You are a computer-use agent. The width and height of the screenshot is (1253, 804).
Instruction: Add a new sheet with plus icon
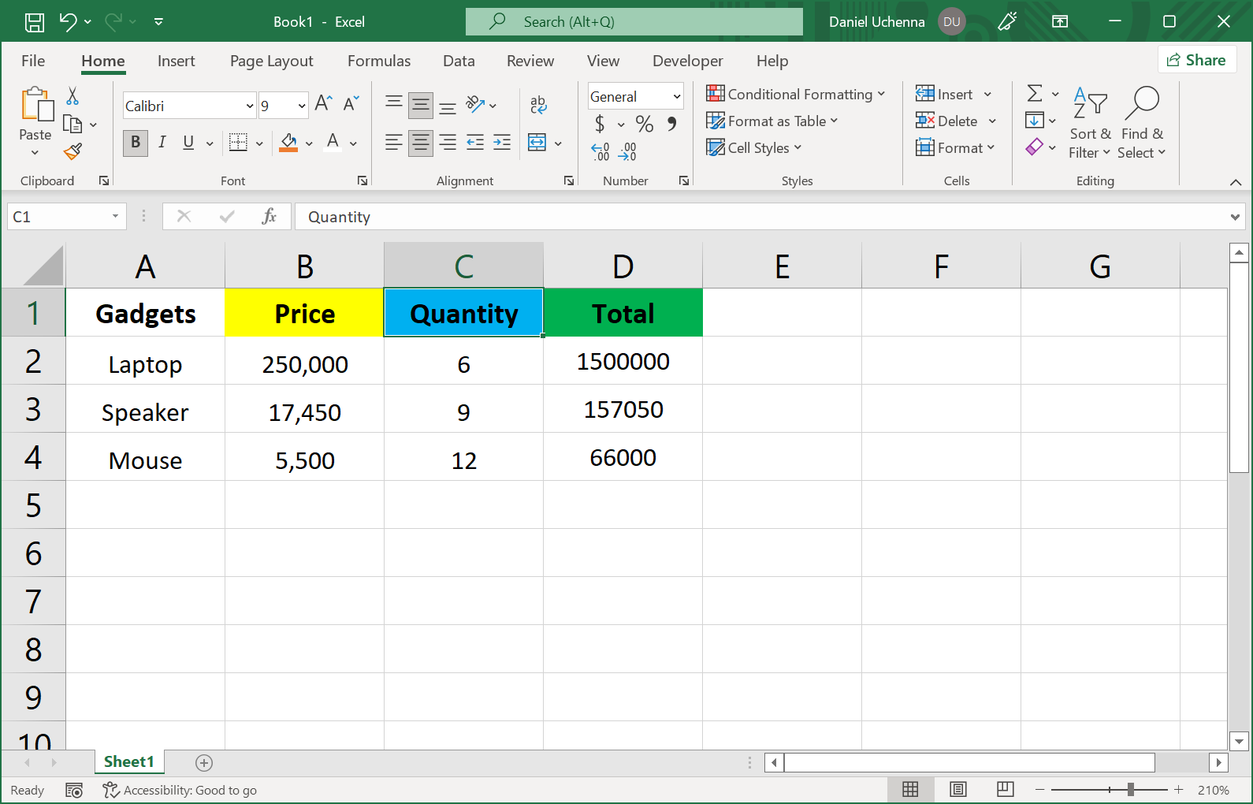pyautogui.click(x=204, y=762)
